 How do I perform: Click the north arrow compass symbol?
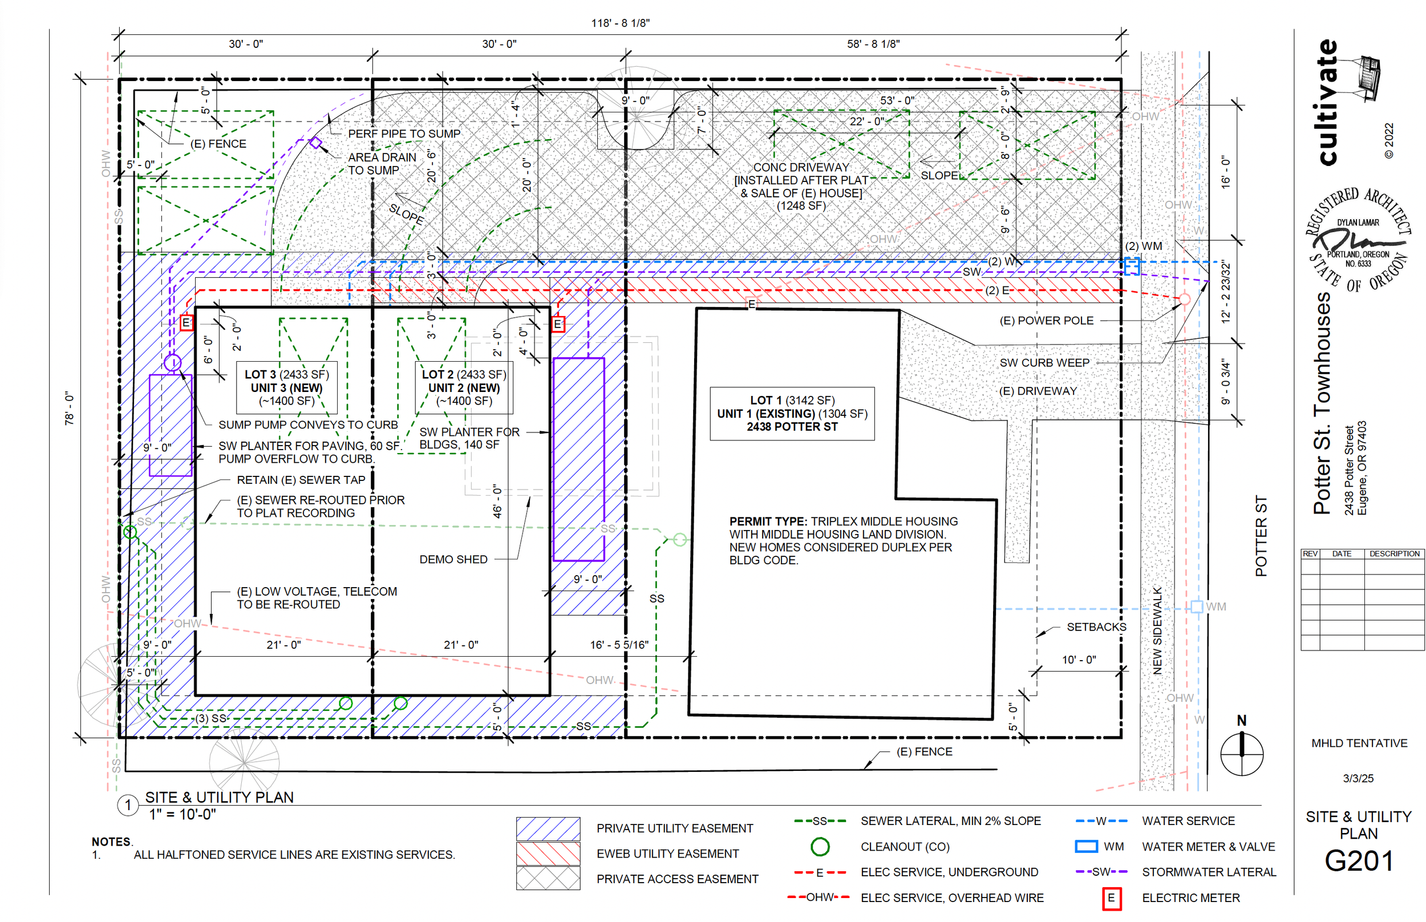coord(1241,754)
